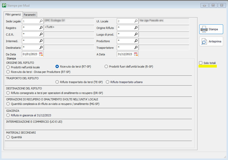
Task: Open calendar picker for A Data
Action: tap(136, 54)
